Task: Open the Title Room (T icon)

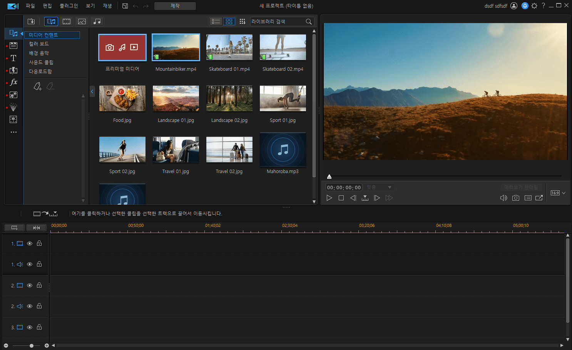Action: coord(13,58)
